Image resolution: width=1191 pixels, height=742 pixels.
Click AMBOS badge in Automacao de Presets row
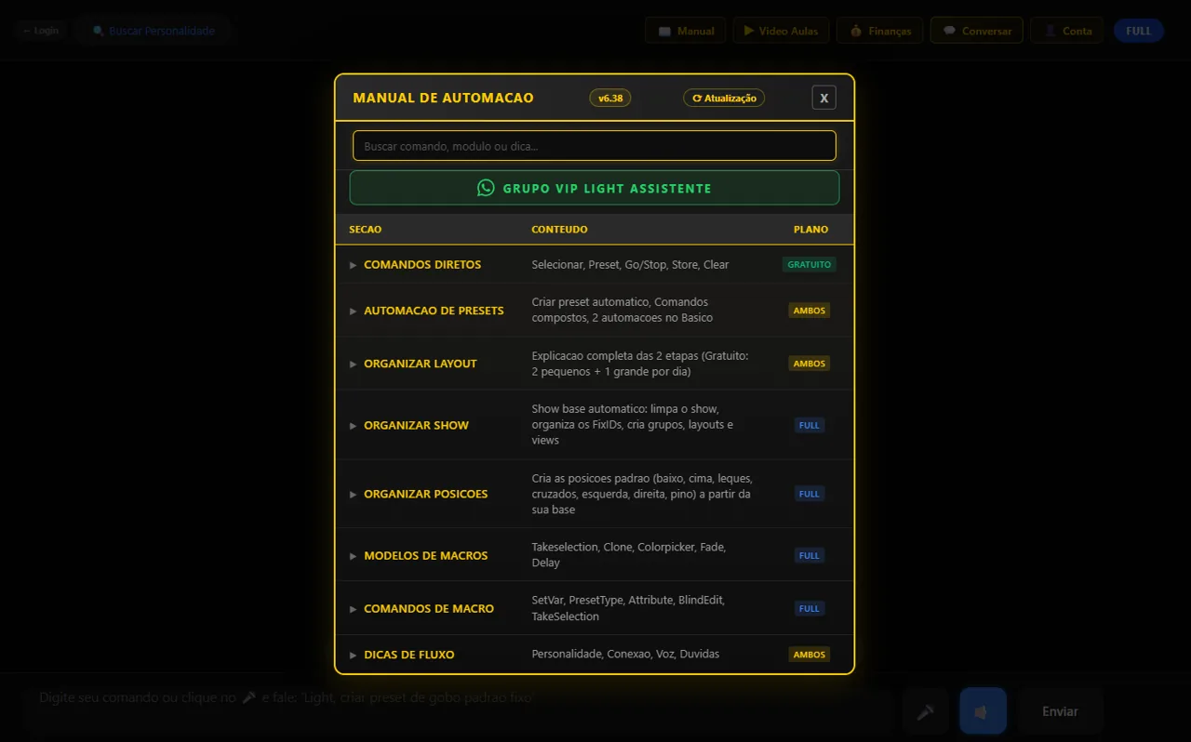810,311
